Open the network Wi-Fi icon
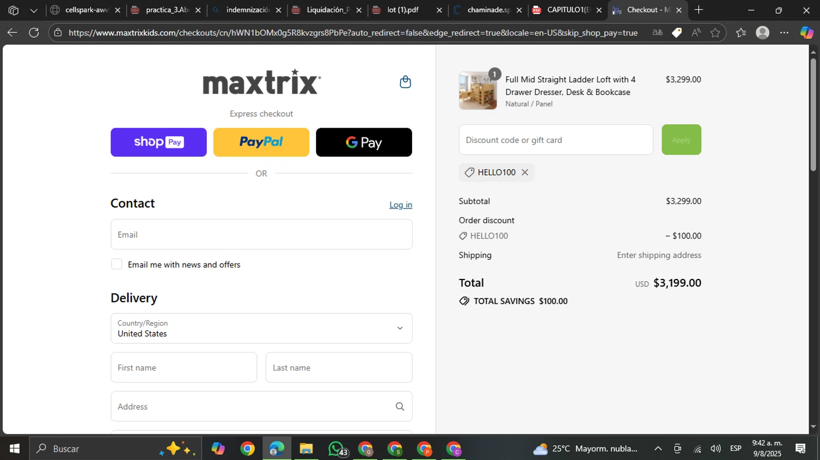820x460 pixels. [x=698, y=449]
